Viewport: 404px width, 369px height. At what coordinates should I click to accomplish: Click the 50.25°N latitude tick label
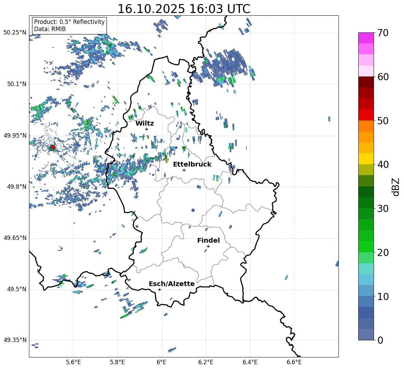[15, 32]
